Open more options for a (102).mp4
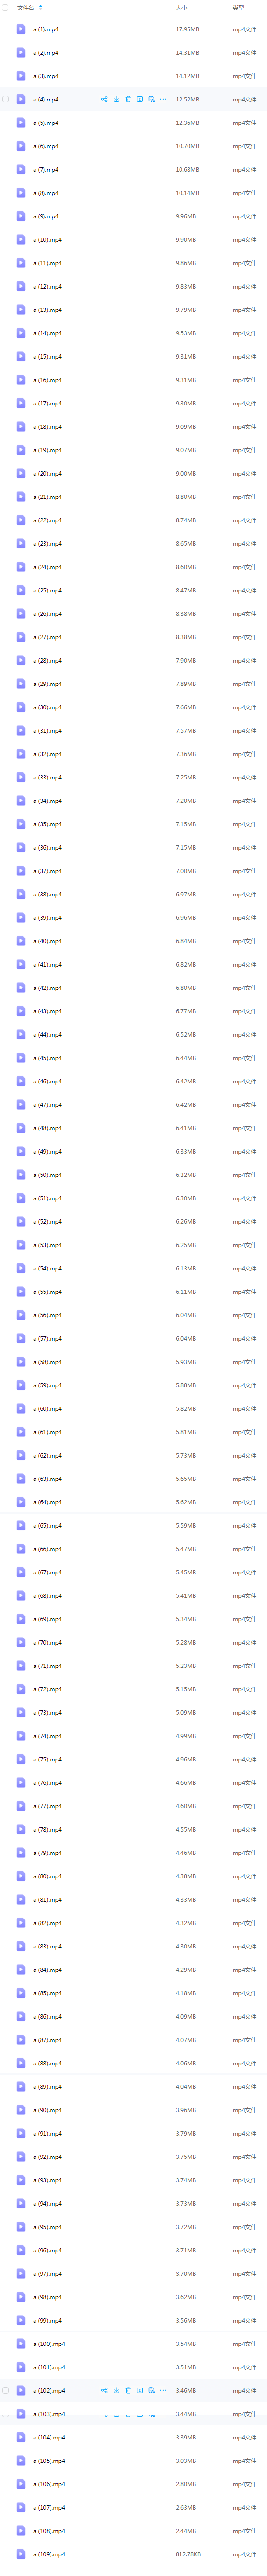 click(163, 2390)
